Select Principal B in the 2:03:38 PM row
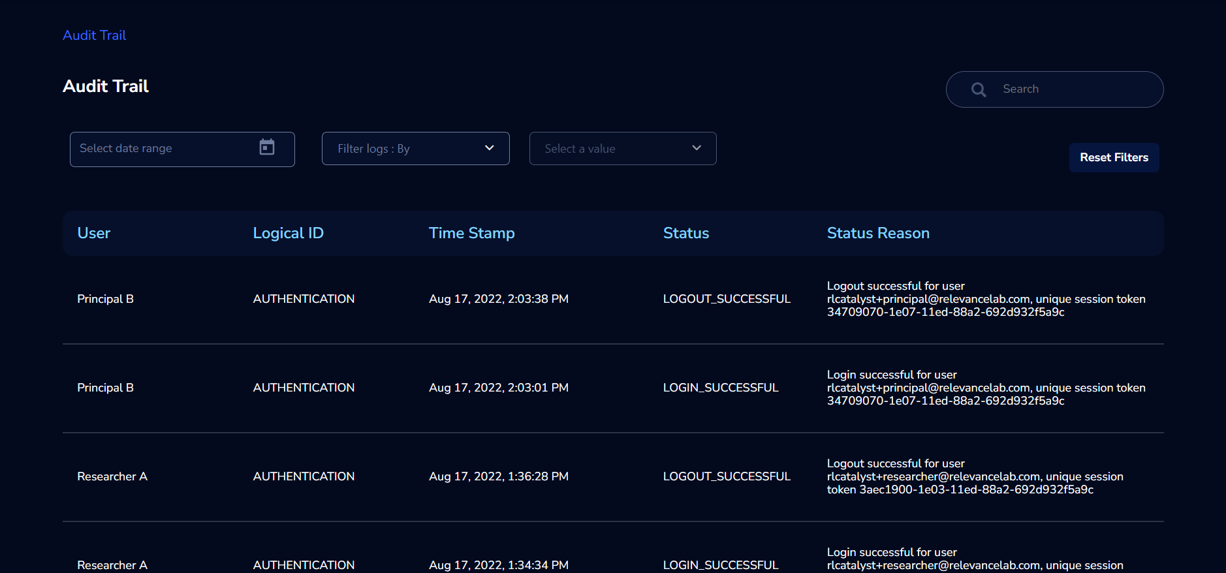Screen dimensions: 1226x573 pos(105,299)
